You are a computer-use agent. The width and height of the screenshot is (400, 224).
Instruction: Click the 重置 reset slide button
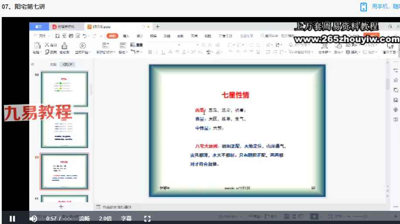tap(137, 45)
